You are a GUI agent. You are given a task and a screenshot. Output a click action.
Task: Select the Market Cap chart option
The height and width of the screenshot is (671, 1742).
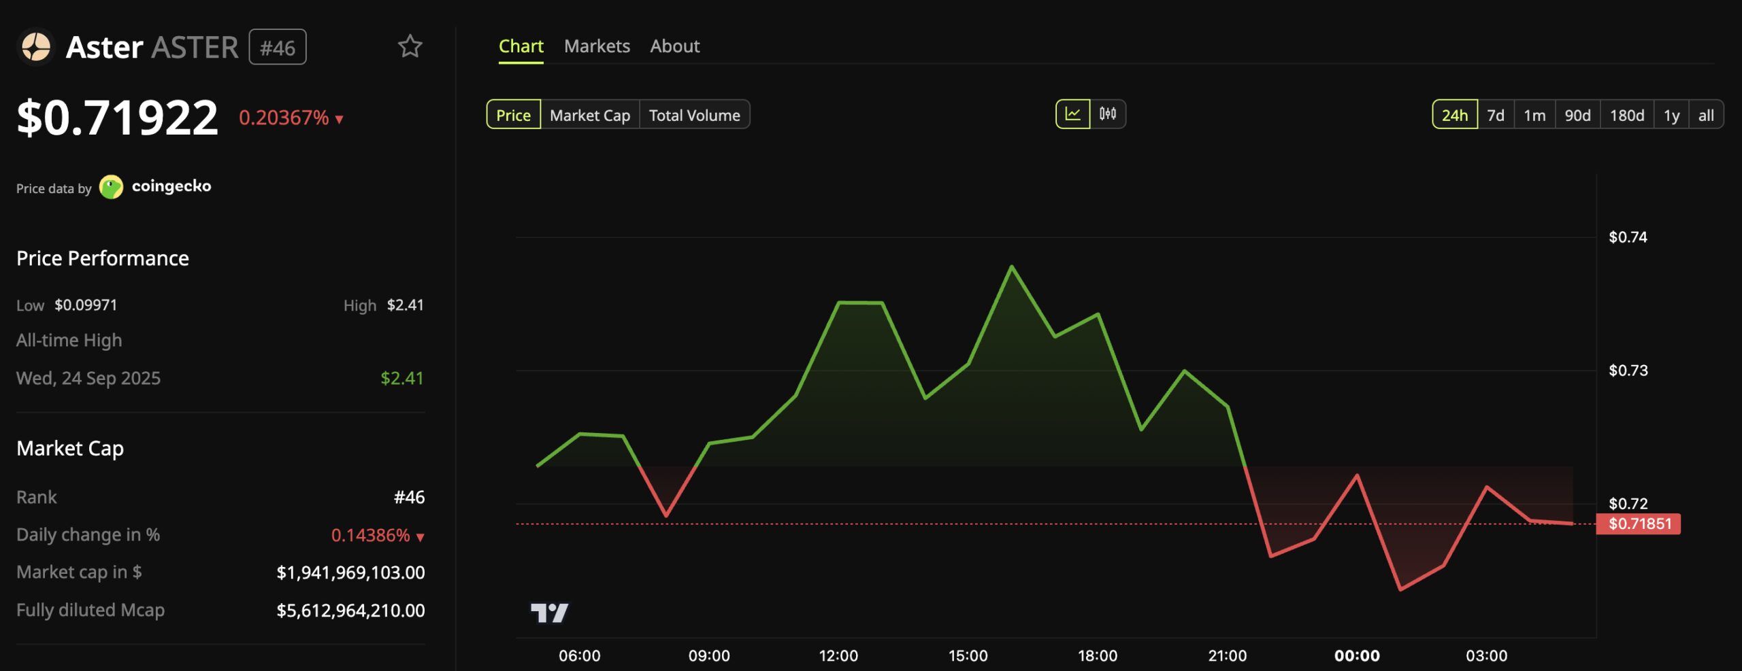click(590, 115)
